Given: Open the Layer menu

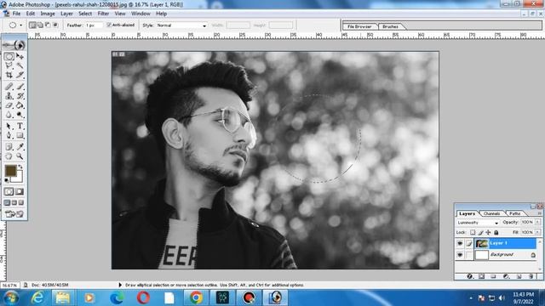Looking at the screenshot, I should pos(66,14).
